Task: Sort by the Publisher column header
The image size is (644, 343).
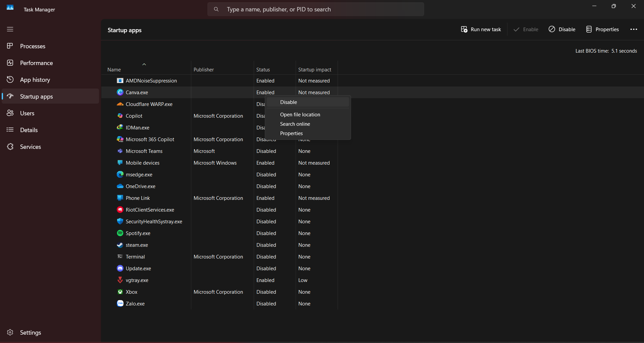Action: point(204,70)
